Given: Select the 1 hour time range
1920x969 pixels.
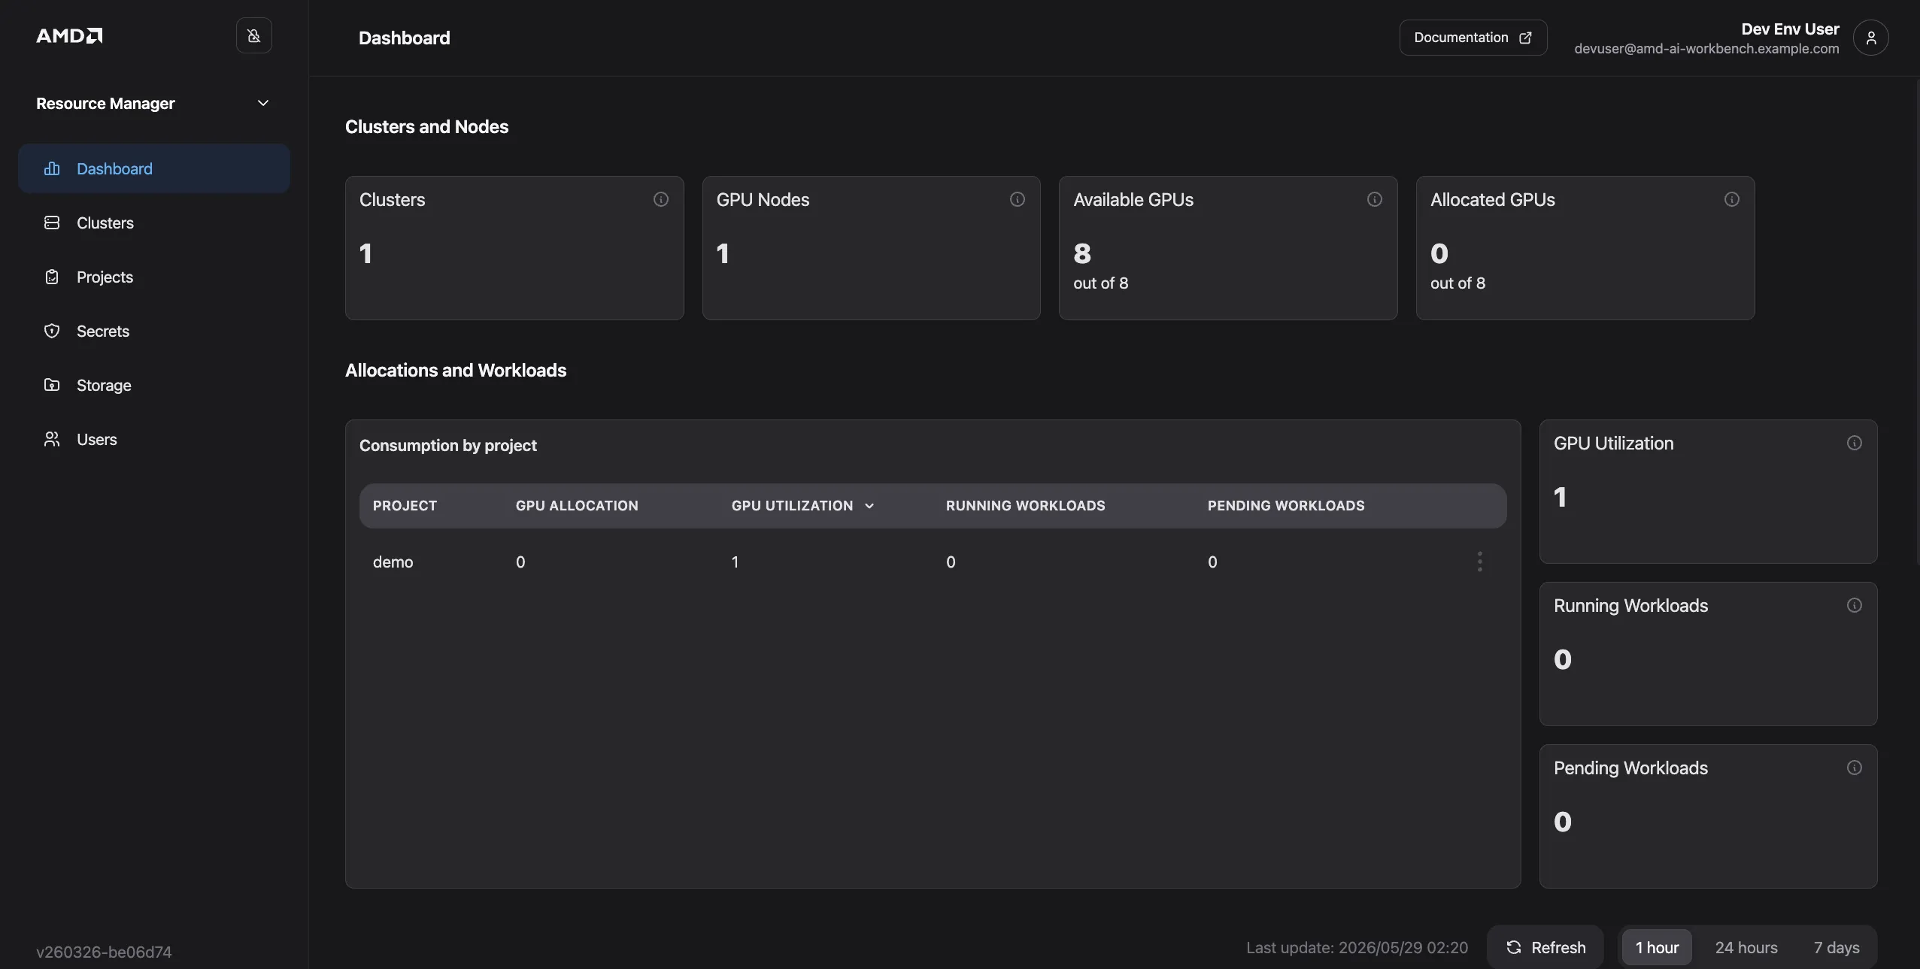Looking at the screenshot, I should [x=1657, y=947].
